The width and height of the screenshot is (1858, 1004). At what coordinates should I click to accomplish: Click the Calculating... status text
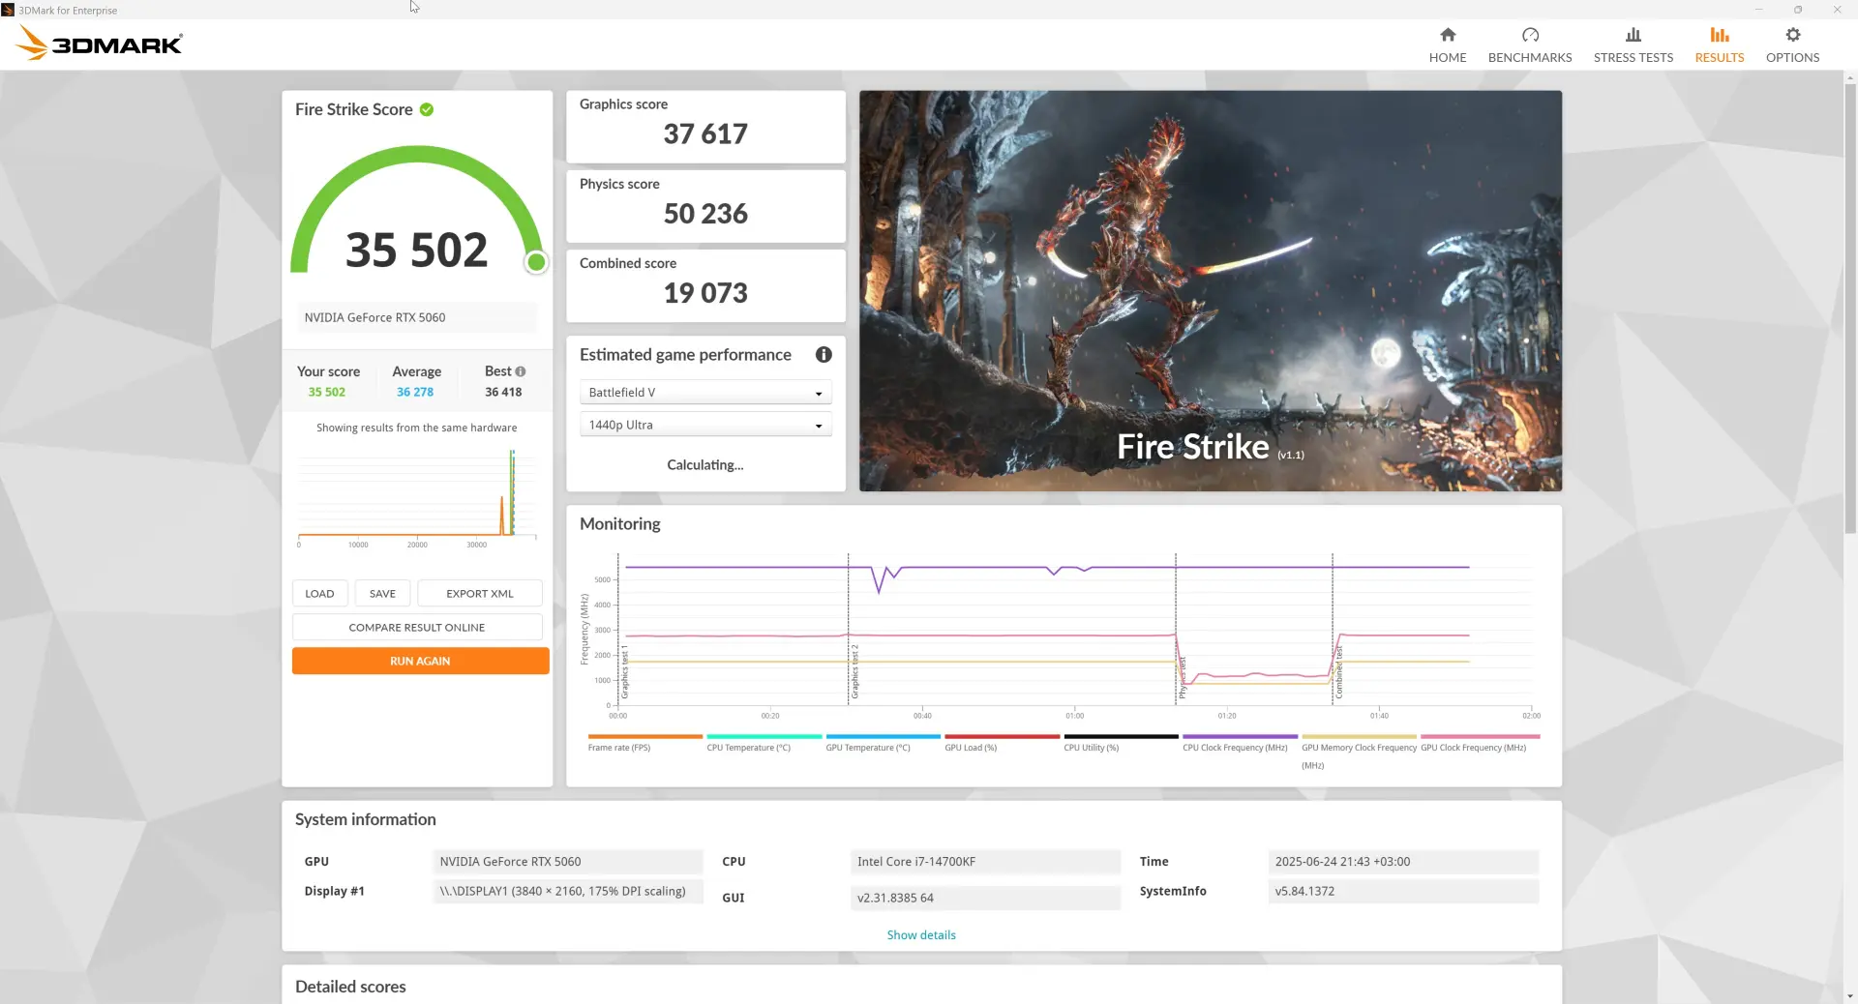tap(705, 465)
